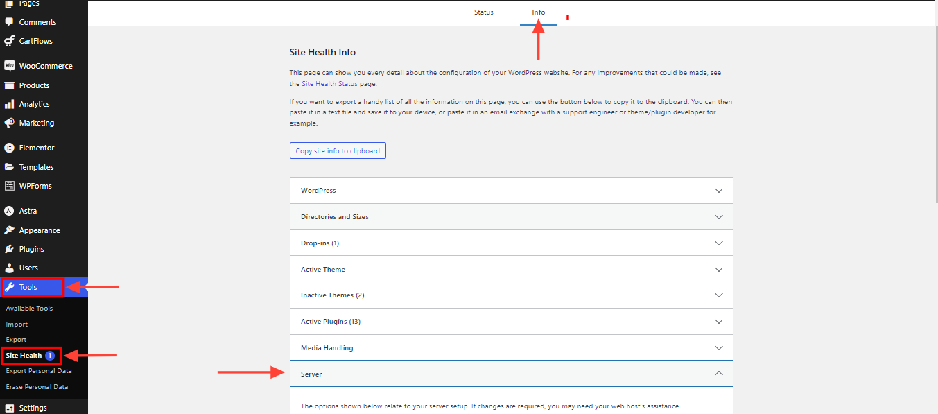Viewport: 938px width, 414px height.
Task: Click the Server row up chevron
Action: (x=719, y=374)
